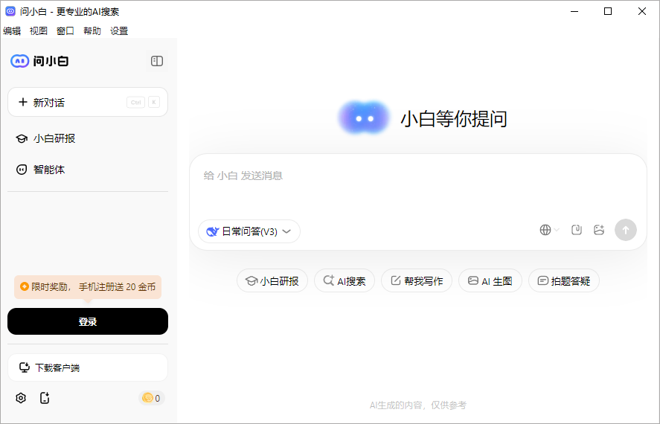Open the gold coin balance

[x=151, y=398]
